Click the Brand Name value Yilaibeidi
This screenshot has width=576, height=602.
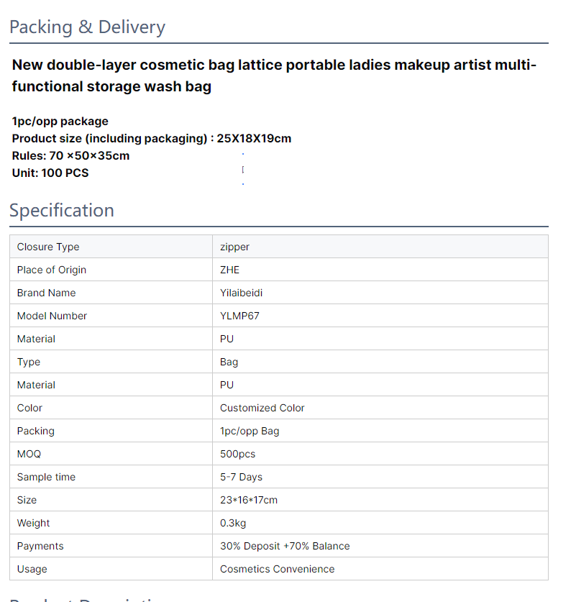click(x=241, y=293)
